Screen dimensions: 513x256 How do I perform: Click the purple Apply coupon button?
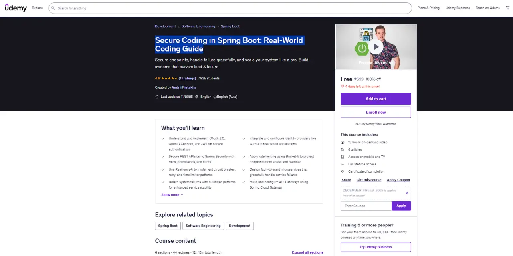pyautogui.click(x=401, y=206)
